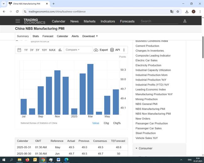Screen dimensions: 204x163
Task: Open Vehicle Sales YoY link
Action: click(x=147, y=138)
